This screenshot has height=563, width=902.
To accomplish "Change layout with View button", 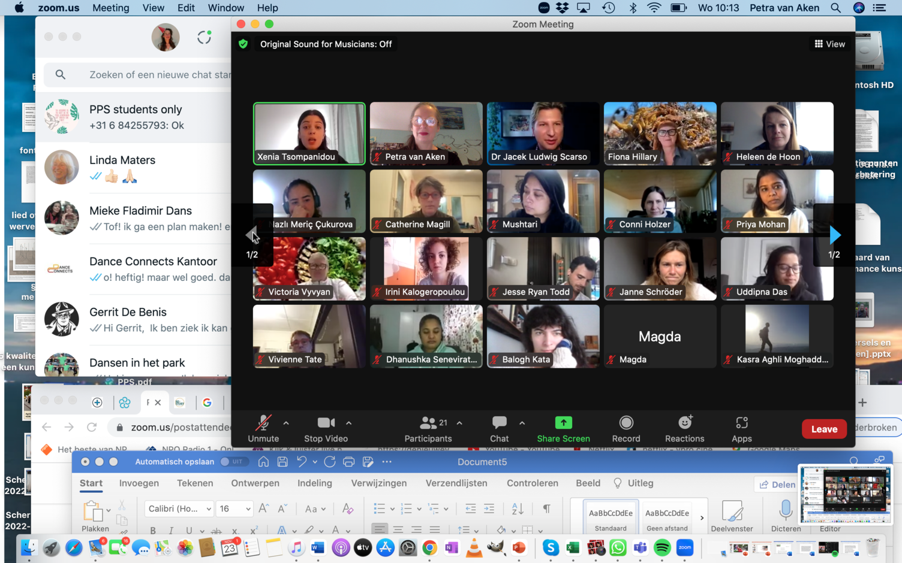I will point(829,44).
